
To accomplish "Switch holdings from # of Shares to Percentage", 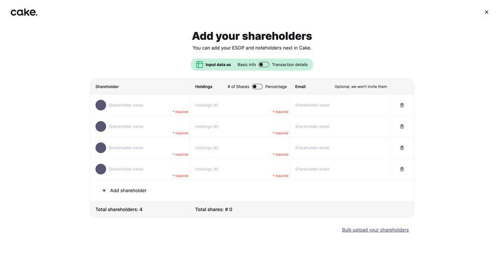I will click(x=257, y=87).
